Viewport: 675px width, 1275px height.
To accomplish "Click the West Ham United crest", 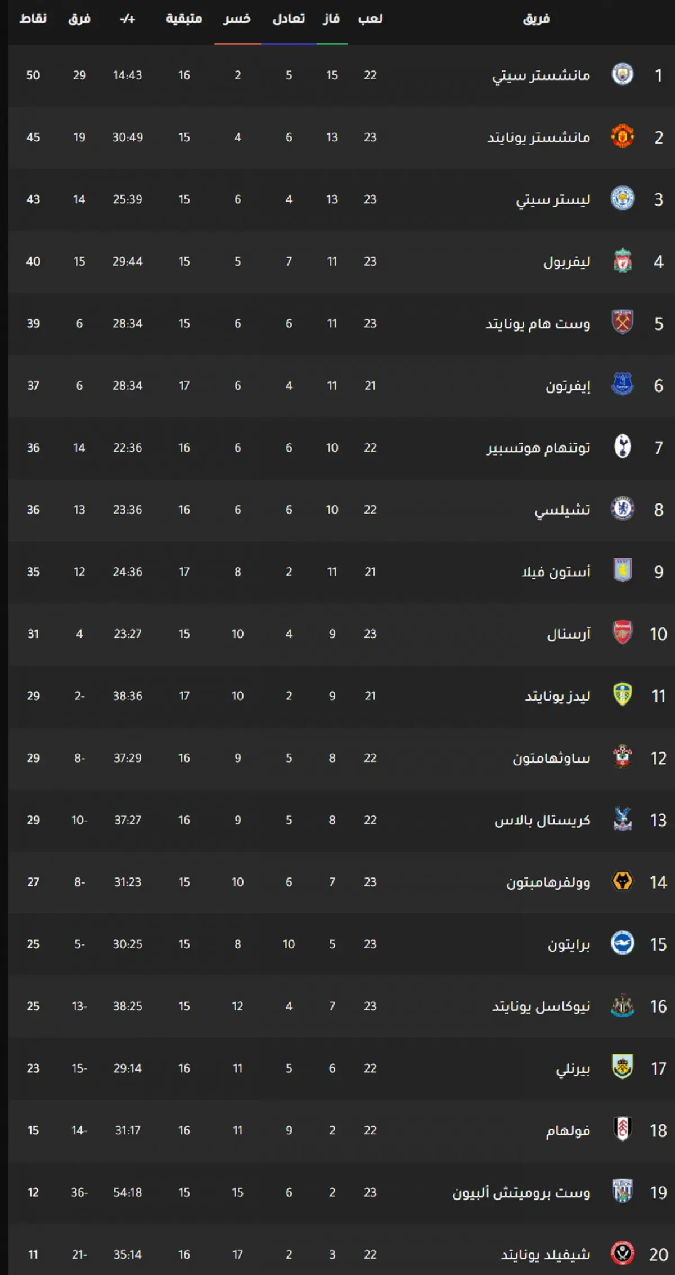I will [622, 323].
